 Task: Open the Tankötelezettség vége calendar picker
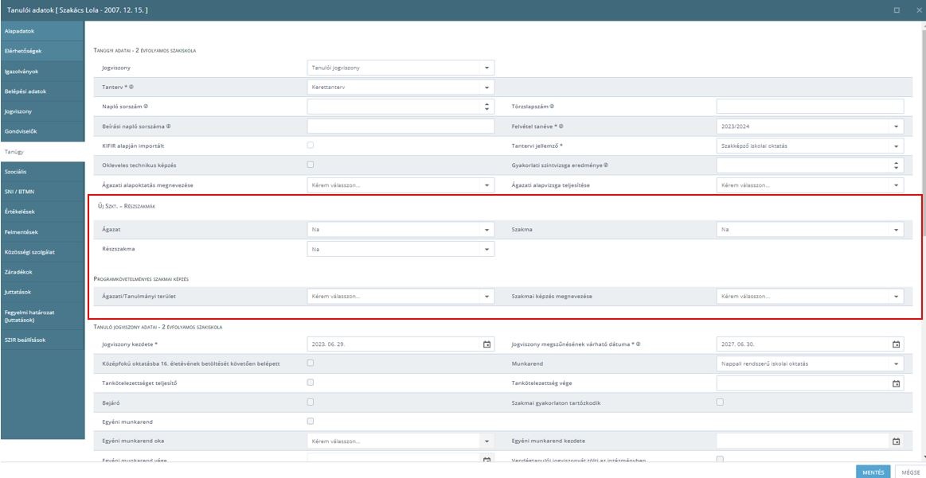click(x=896, y=383)
